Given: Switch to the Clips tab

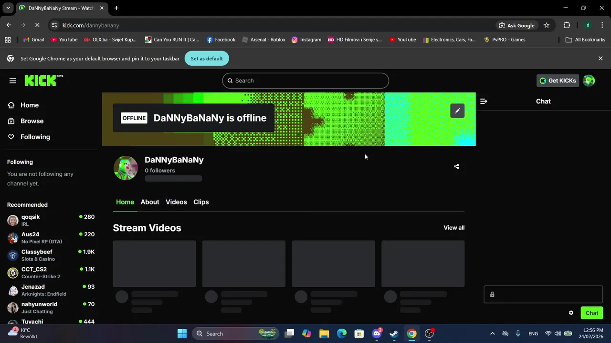Looking at the screenshot, I should tap(201, 202).
